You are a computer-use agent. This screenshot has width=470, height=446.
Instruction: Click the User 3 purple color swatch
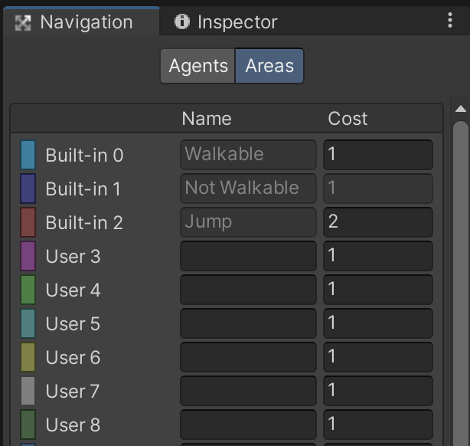tap(28, 256)
